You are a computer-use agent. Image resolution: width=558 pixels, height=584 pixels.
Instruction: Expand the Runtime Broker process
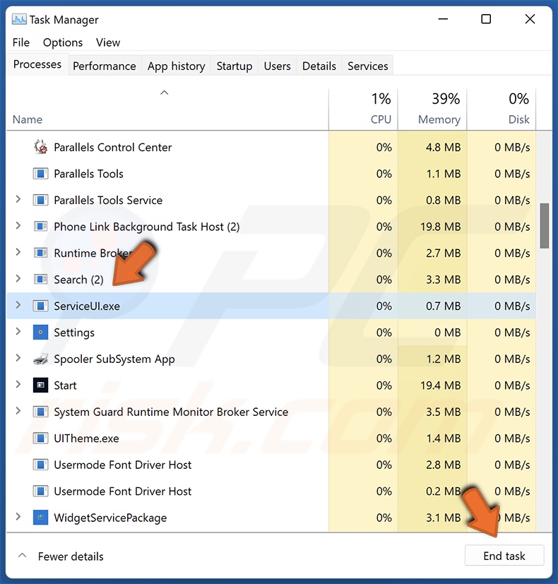point(18,252)
